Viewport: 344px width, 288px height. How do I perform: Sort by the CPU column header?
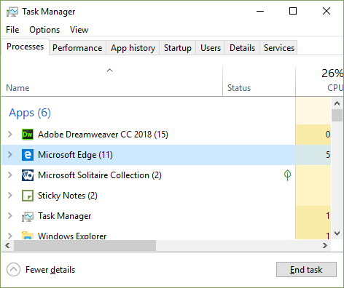coord(320,81)
